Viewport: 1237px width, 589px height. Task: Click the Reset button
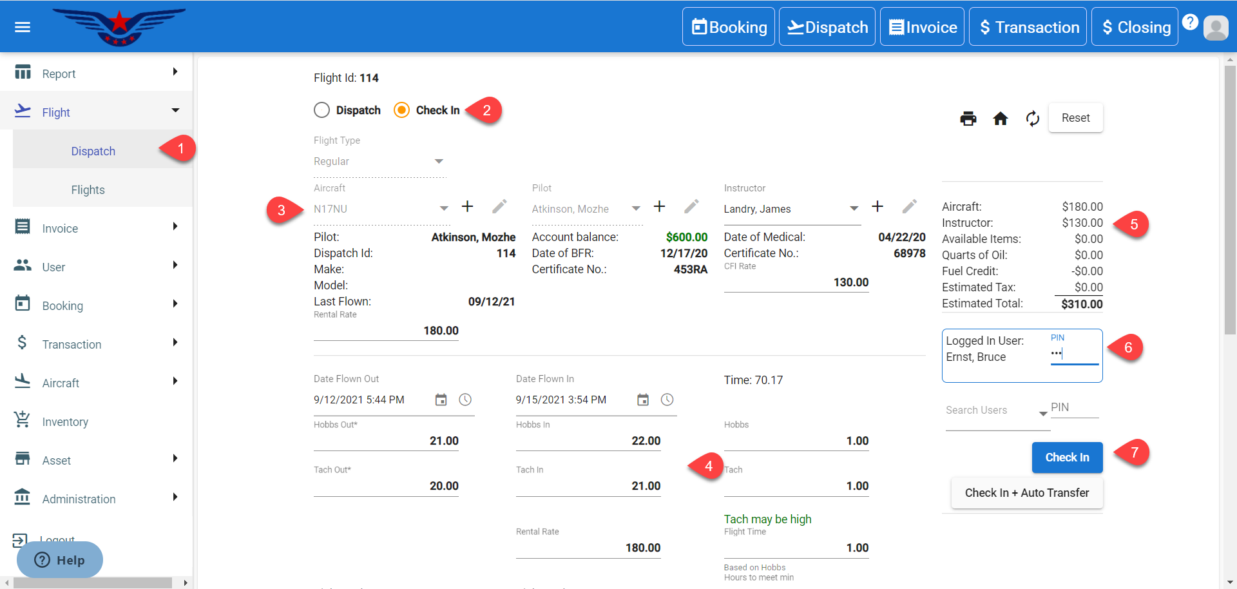coord(1075,118)
